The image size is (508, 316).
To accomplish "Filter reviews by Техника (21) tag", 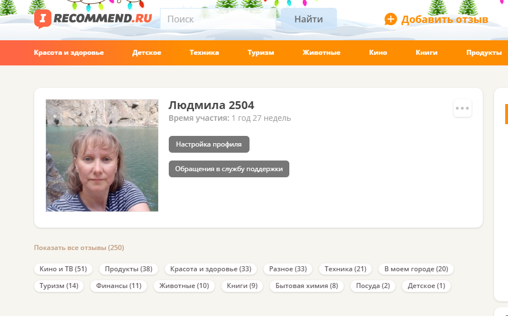I will click(x=345, y=269).
